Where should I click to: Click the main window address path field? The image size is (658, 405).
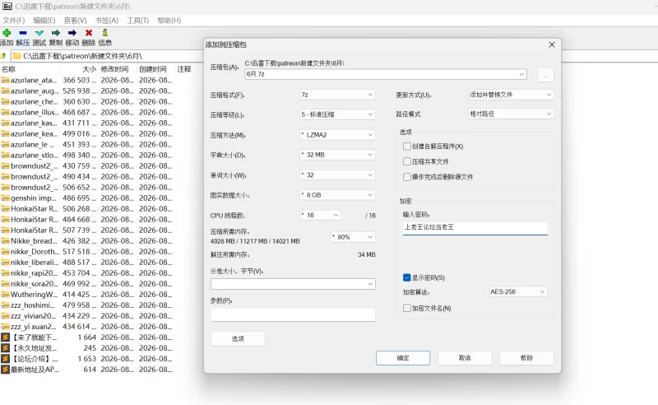pos(107,56)
